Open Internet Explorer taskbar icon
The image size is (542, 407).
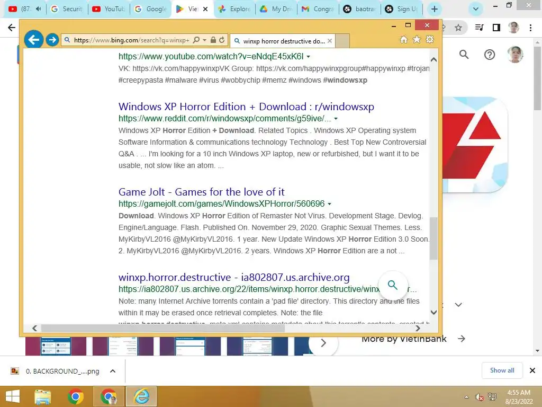click(141, 396)
